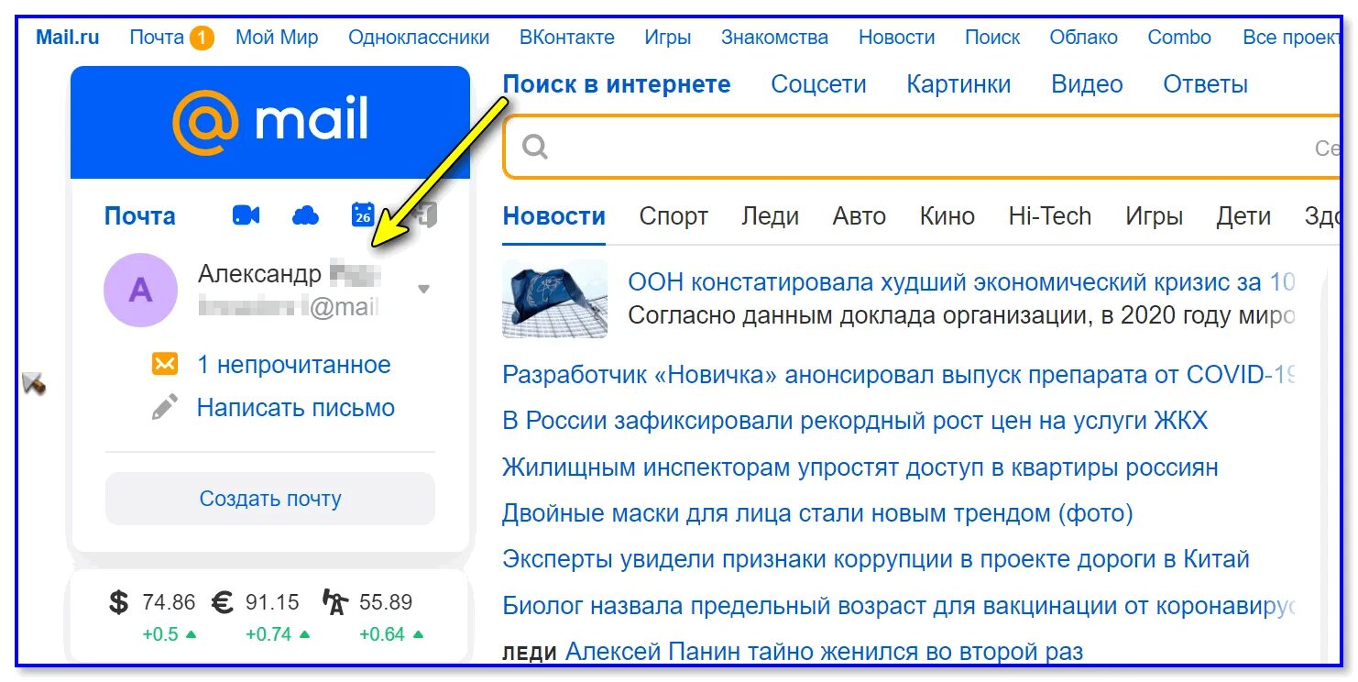Switch to the Авто news tab
Image resolution: width=1358 pixels, height=682 pixels.
(859, 216)
